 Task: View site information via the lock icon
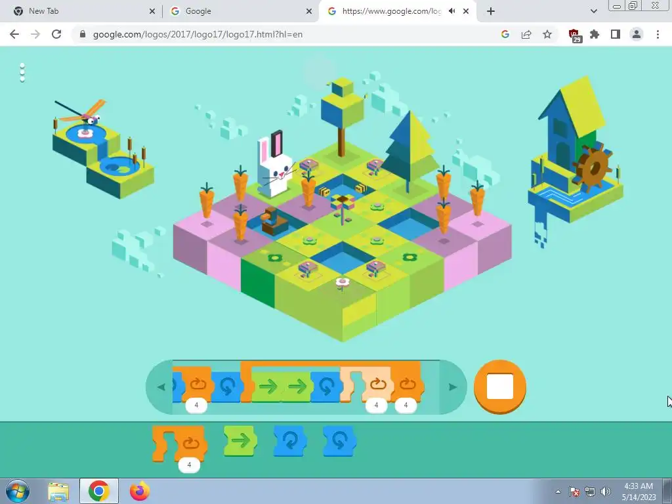[83, 34]
